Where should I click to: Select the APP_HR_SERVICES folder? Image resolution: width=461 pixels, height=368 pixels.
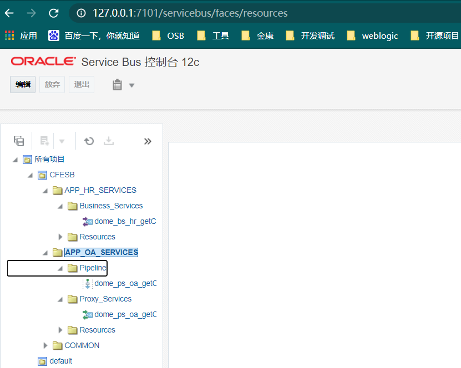coord(100,190)
